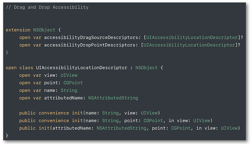Screen dimensions: 252x144
Task: Click NSAttributedString in the attributedName property line
Action: click(x=113, y=98)
